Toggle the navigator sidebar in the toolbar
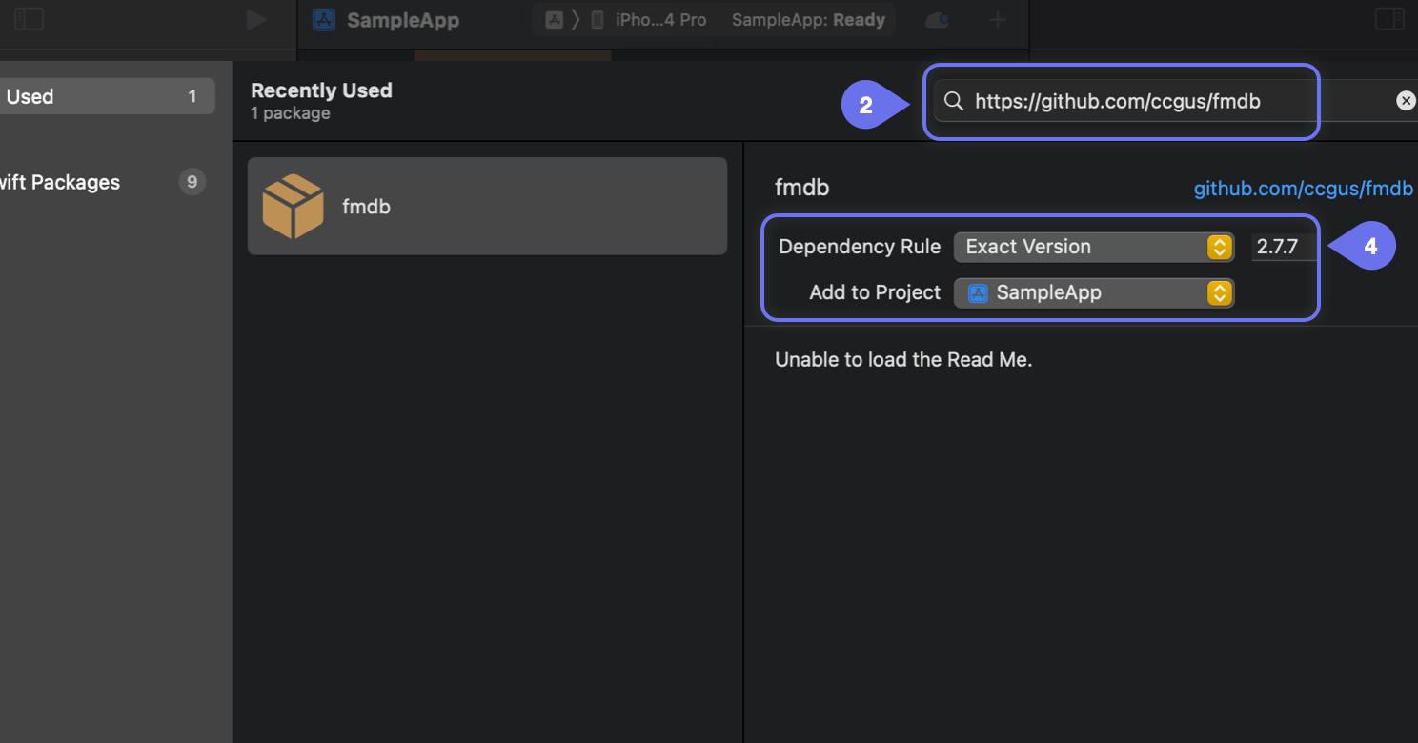 (29, 19)
